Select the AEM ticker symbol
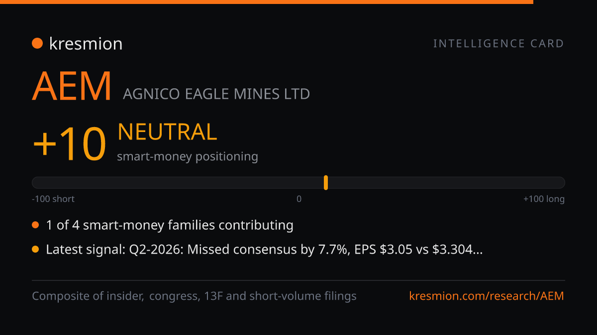This screenshot has width=597, height=335. [x=72, y=87]
